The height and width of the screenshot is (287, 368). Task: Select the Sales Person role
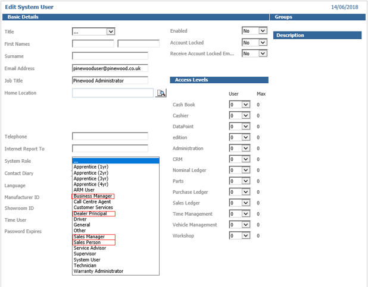pyautogui.click(x=116, y=242)
